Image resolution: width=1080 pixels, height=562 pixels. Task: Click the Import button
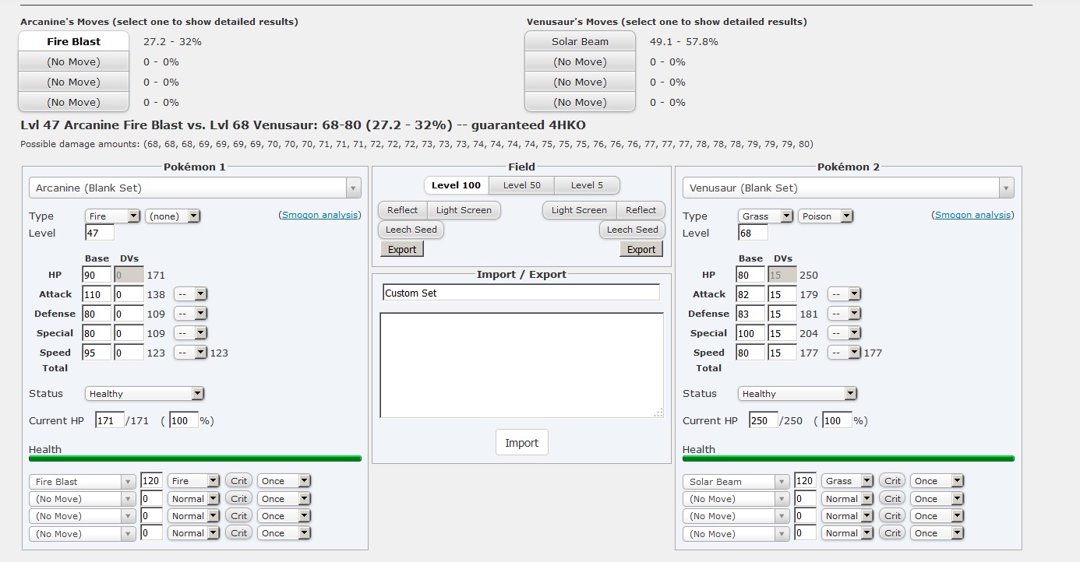521,443
